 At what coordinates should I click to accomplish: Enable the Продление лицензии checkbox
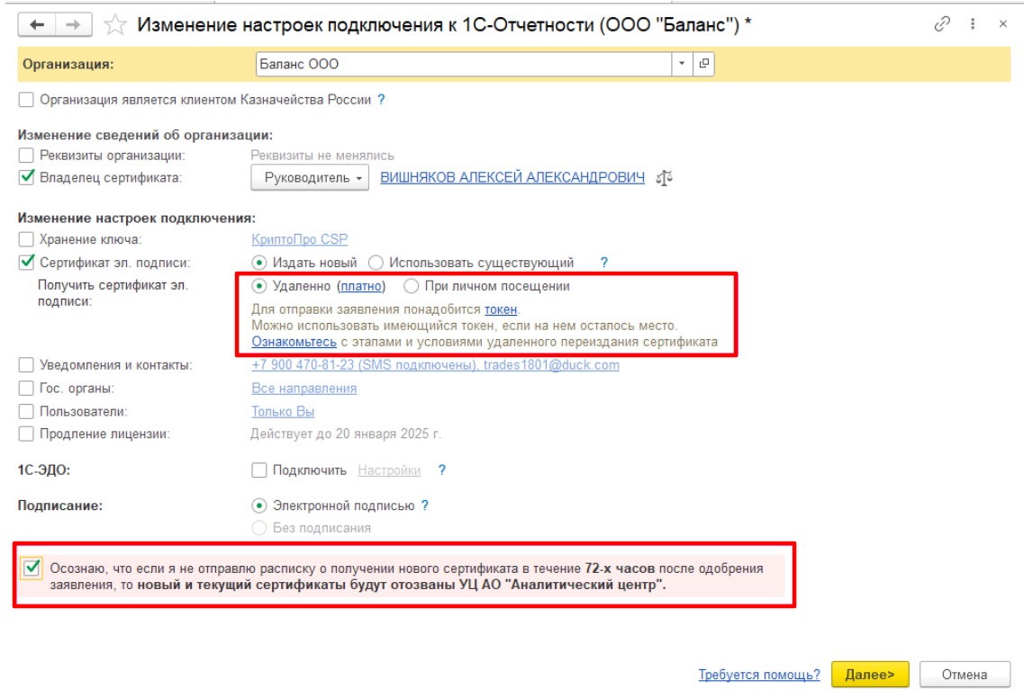(26, 434)
